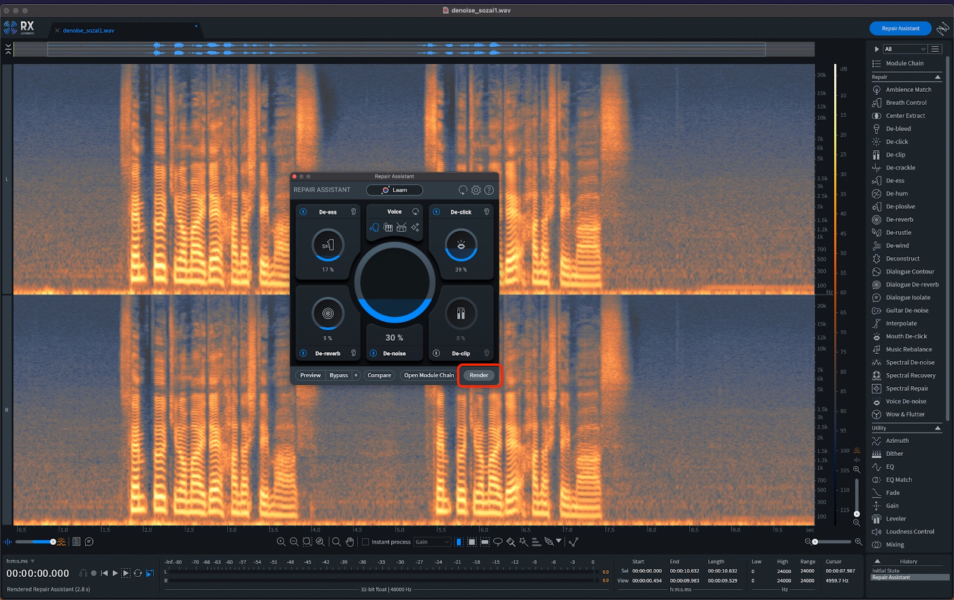Screen dimensions: 954x600
Task: Turn on the De-clip power toggle
Action: click(436, 353)
